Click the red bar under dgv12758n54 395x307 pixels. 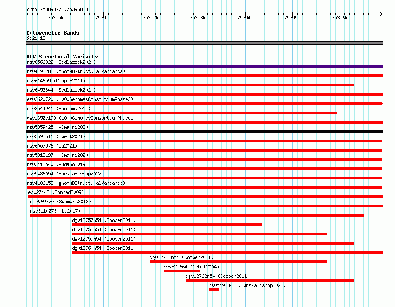[x=200, y=234]
